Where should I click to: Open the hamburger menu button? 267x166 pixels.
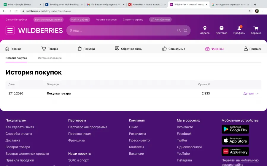point(10,30)
